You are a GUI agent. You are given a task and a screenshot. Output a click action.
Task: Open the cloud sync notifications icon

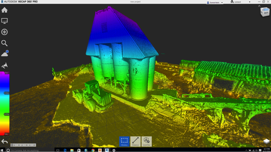[5, 54]
